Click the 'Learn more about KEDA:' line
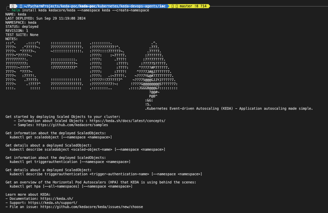The height and width of the screenshot is (213, 328). (x=28, y=194)
